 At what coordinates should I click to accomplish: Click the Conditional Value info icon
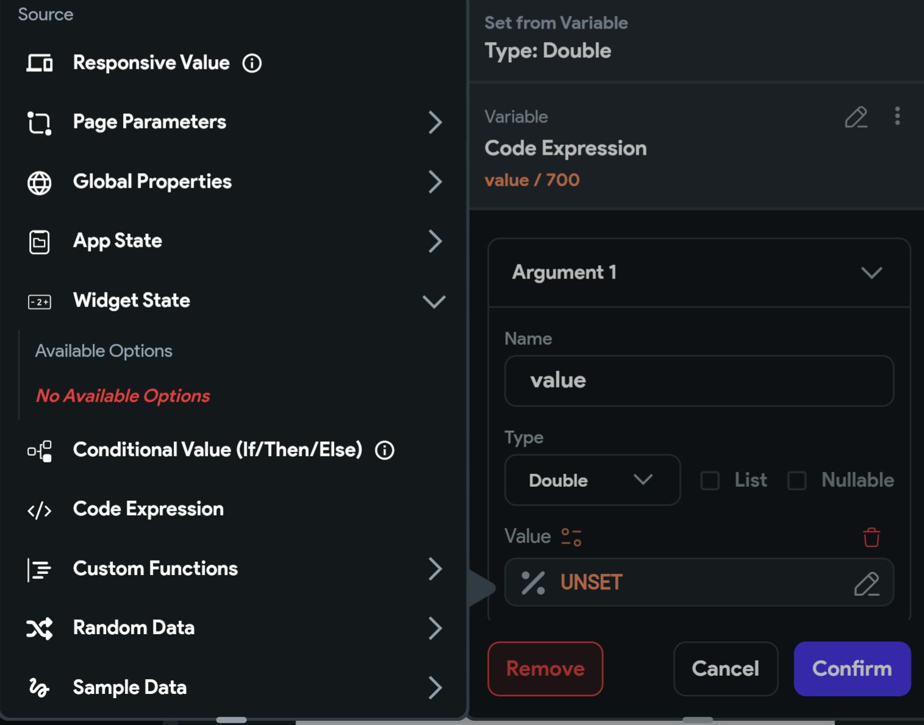click(385, 450)
